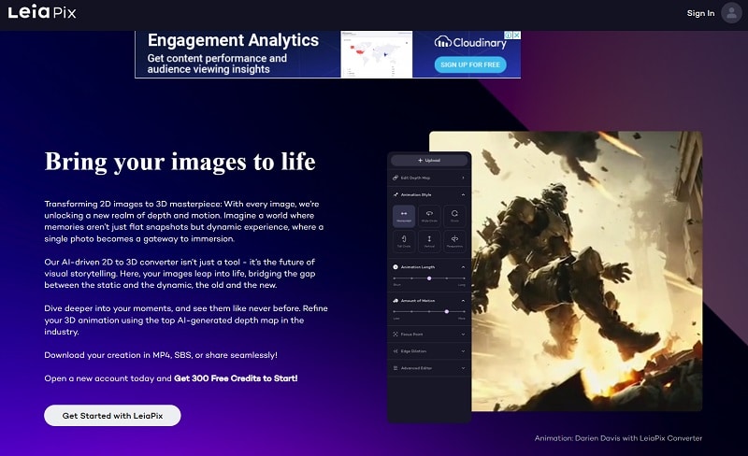Click Sign Up For Free in Cloudinary ad
Viewport: 748px width, 456px height.
click(470, 64)
